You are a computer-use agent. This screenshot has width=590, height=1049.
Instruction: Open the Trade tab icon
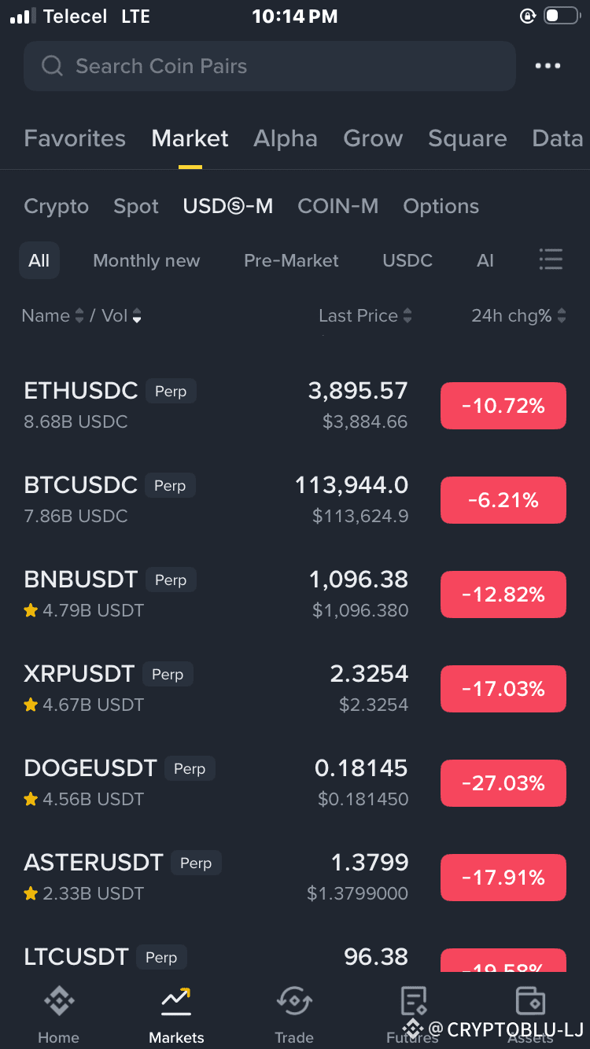(x=294, y=1001)
